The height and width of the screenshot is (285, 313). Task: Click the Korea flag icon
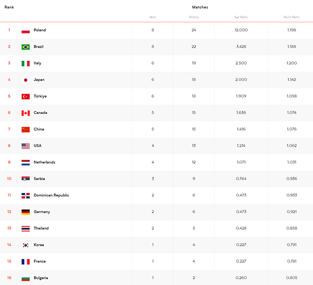(26, 245)
